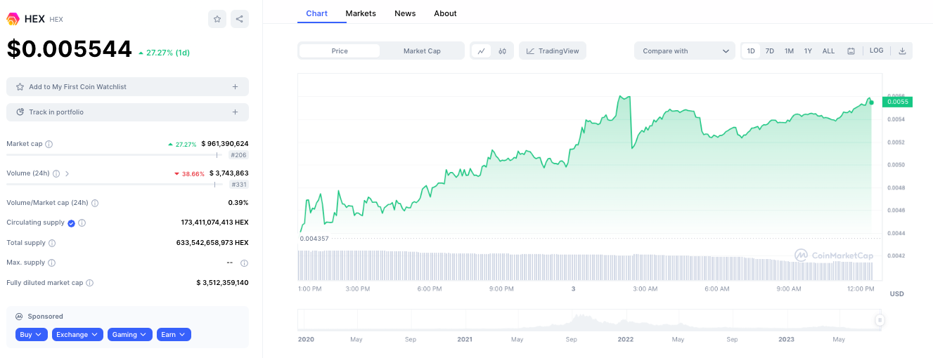Click the #206 market cap rank badge
The image size is (933, 358).
239,155
